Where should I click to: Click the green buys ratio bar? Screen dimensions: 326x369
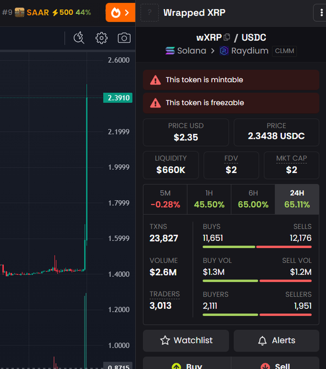[229, 247]
